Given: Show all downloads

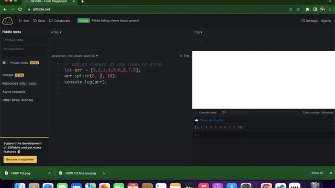Looking at the screenshot, I should [317, 173].
